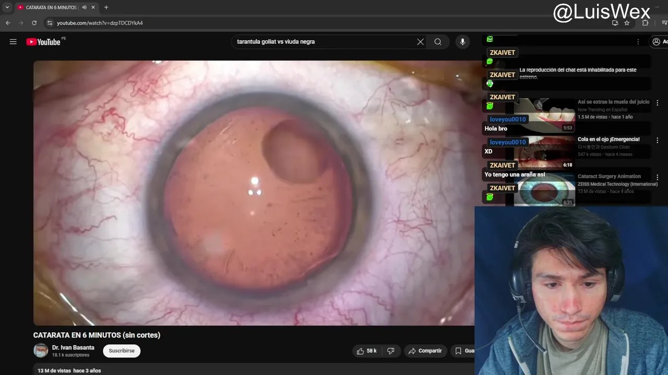Open the browser extensions puzzle icon
Image resolution: width=668 pixels, height=375 pixels.
(x=646, y=23)
